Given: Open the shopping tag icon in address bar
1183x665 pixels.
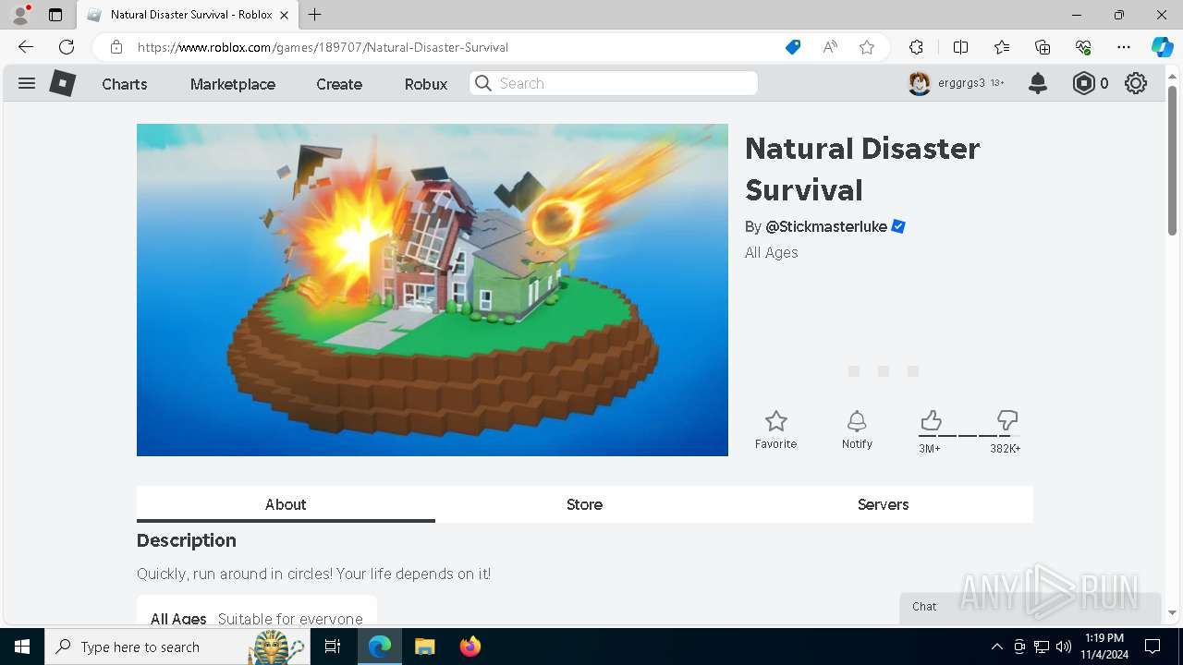Looking at the screenshot, I should (x=793, y=47).
